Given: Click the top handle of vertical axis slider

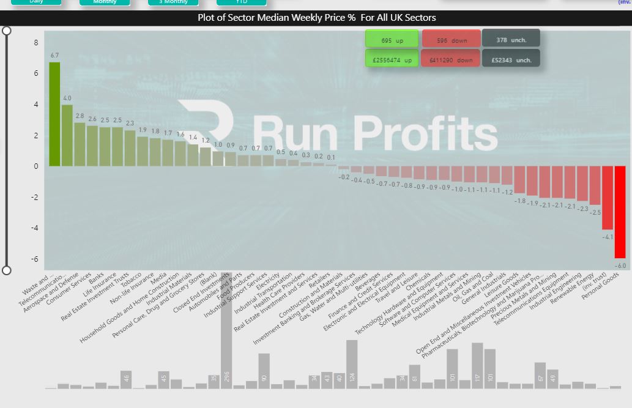Looking at the screenshot, I should coord(7,31).
